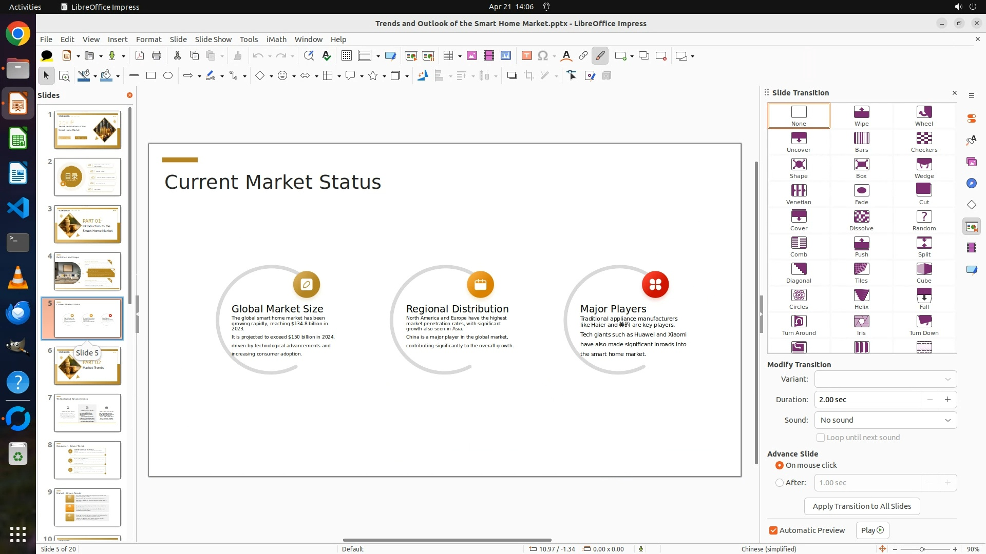Click the Venetian transition icon

click(x=798, y=194)
